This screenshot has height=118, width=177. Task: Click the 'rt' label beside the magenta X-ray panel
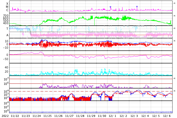174,3
